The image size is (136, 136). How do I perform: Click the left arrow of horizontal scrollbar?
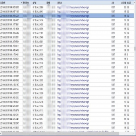1,133
